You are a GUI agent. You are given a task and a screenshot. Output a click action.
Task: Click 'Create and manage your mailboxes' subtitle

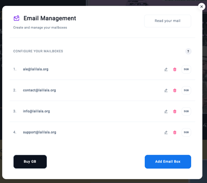pos(40,27)
